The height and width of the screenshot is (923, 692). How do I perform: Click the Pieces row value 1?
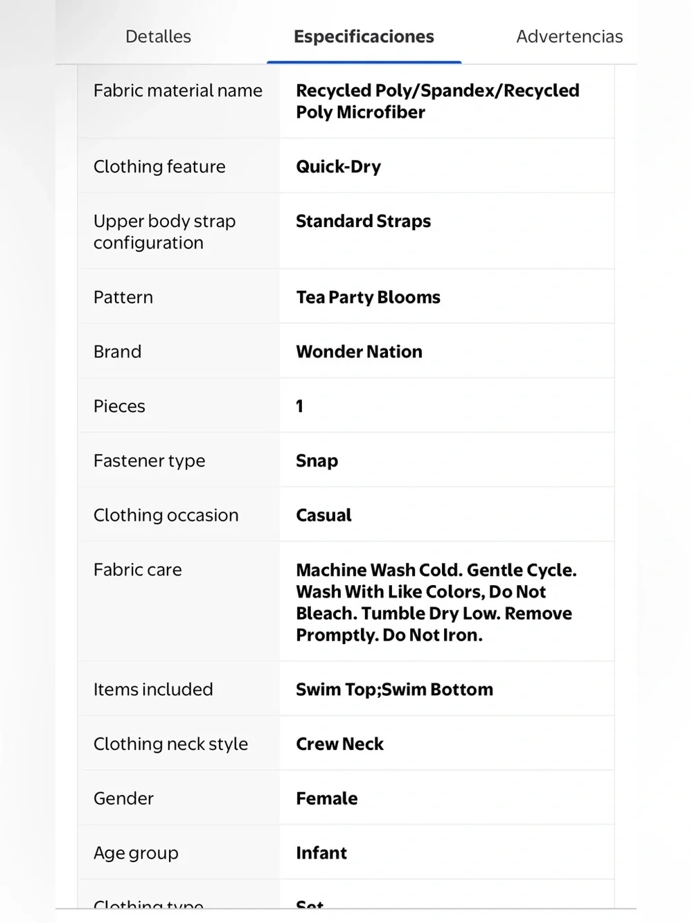(300, 406)
